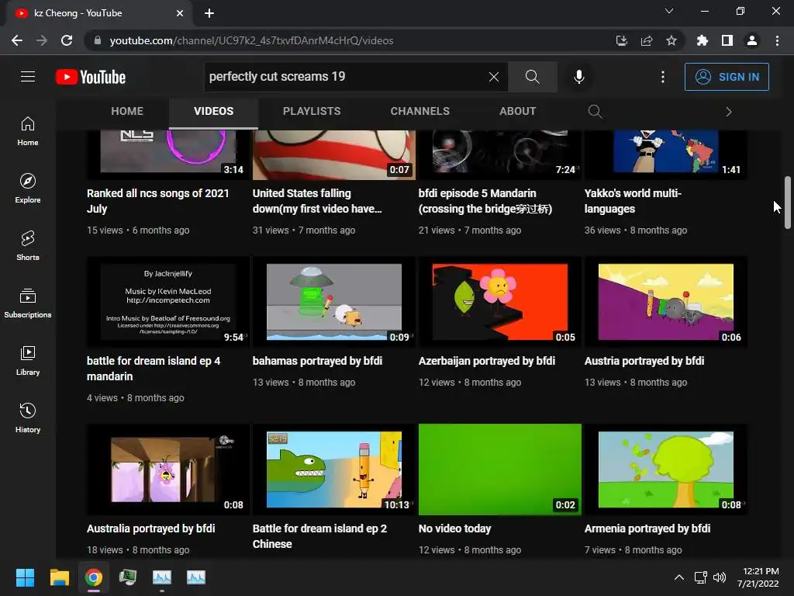Open Chrome extensions puzzle icon
Screen dimensions: 794x596
pos(702,40)
